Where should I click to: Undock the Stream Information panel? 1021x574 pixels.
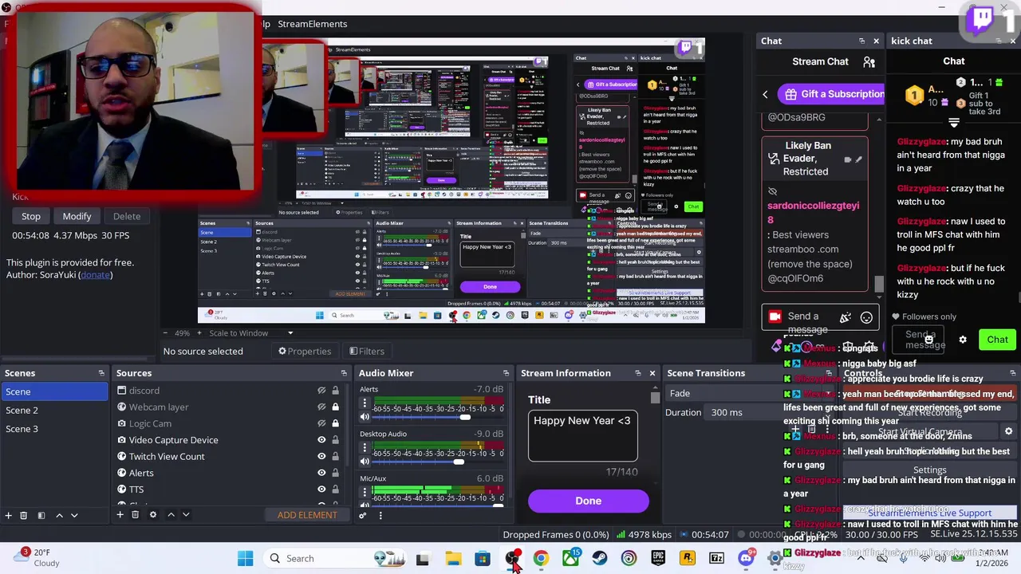(637, 373)
